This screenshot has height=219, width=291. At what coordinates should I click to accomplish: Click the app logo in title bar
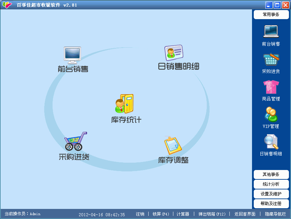(x=7, y=5)
